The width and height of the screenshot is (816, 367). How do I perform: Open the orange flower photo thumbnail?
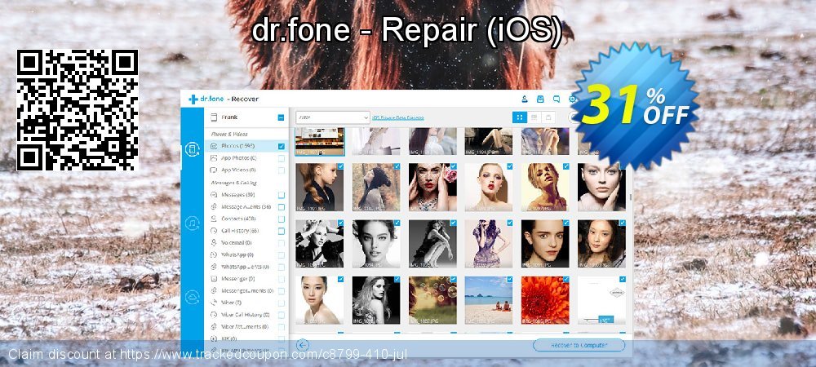(545, 300)
